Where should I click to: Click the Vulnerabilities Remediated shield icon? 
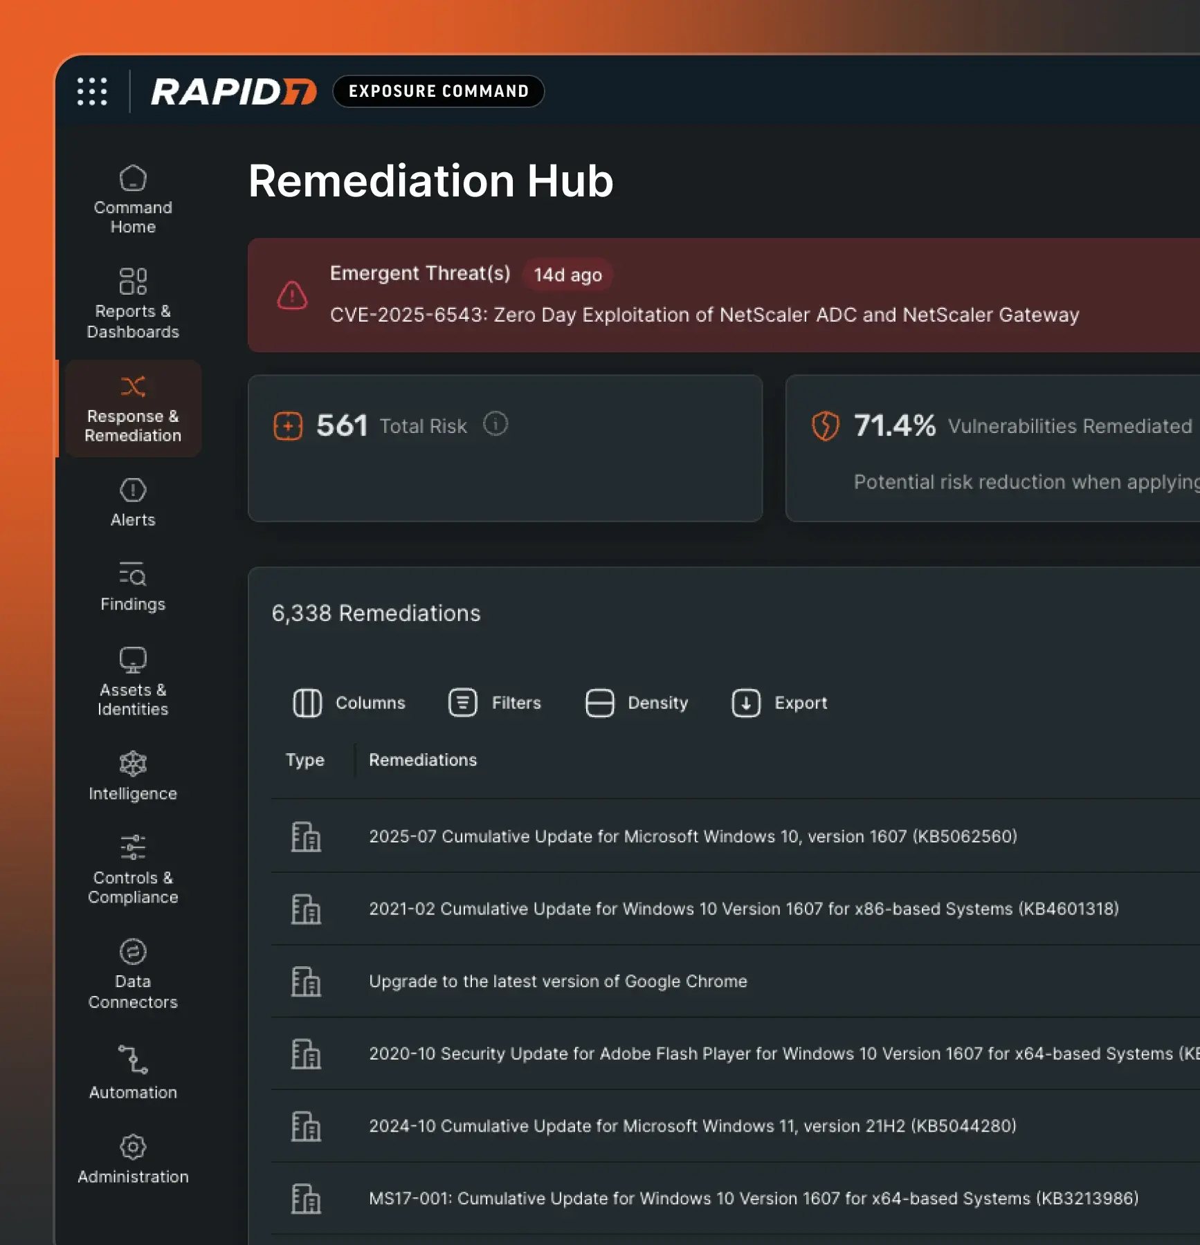825,425
